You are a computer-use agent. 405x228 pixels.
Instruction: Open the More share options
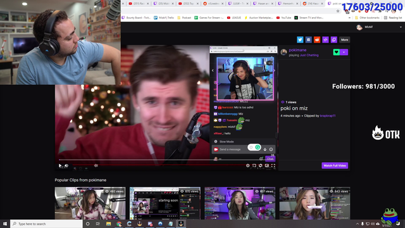[x=344, y=39]
